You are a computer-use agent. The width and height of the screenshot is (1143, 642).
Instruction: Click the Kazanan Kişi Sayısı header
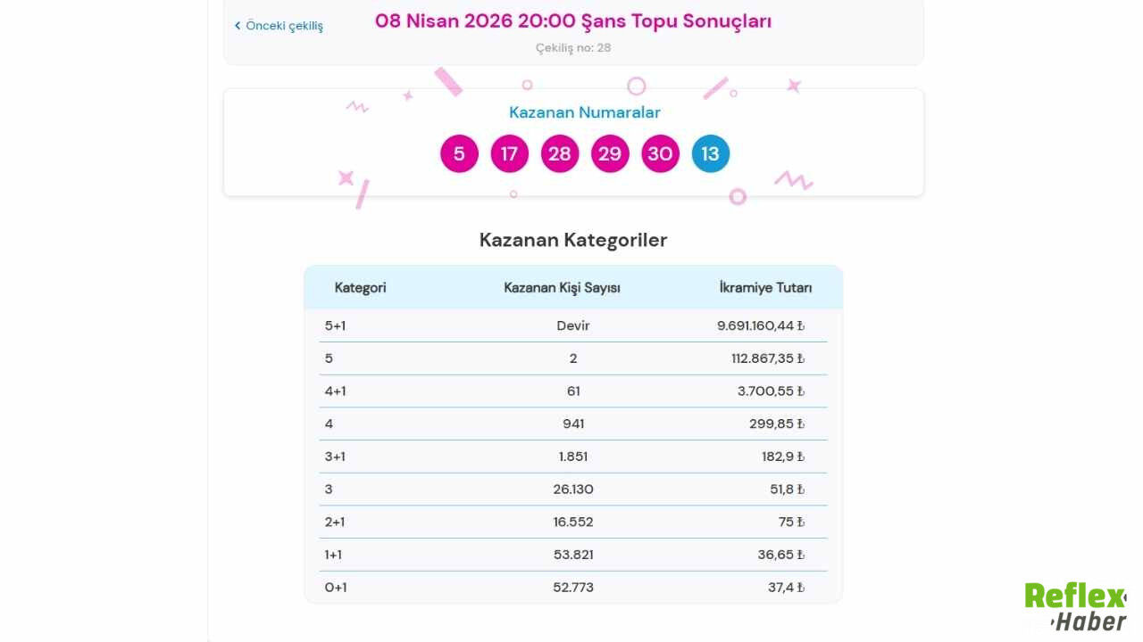[x=561, y=287]
